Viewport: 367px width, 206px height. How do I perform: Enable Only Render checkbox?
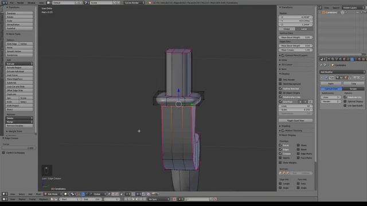click(x=280, y=80)
